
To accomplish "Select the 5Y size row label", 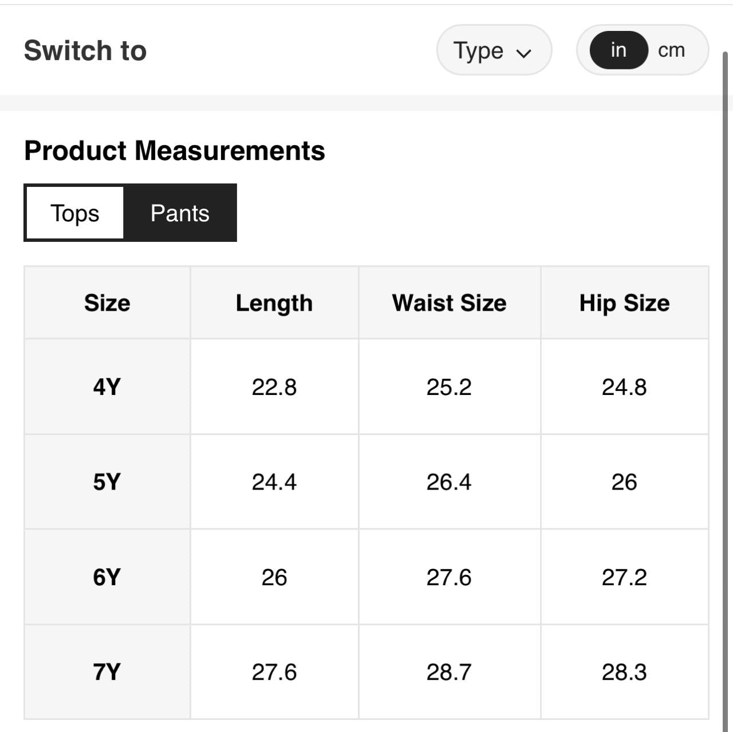I will pos(107,482).
